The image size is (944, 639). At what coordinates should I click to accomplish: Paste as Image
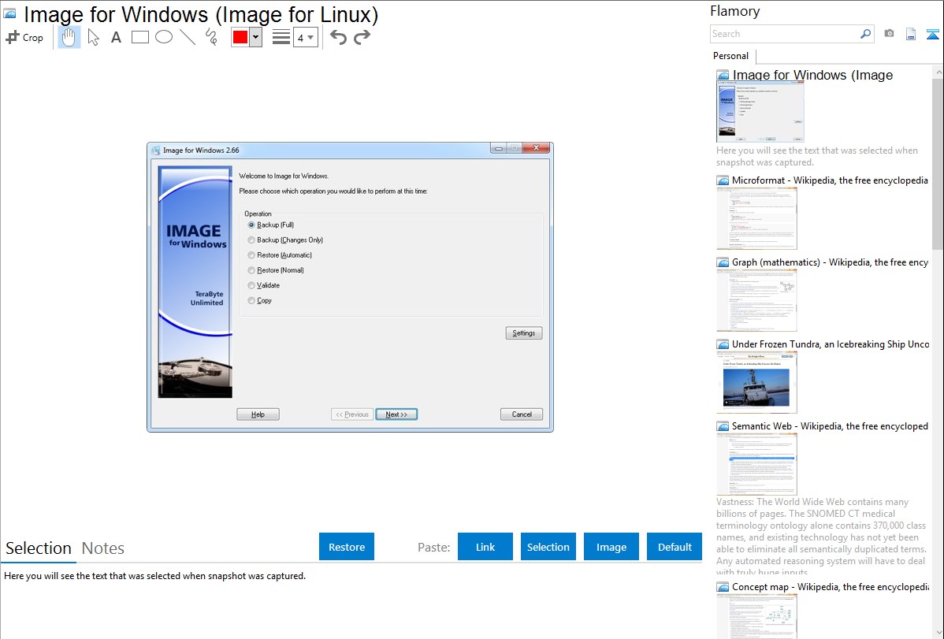coord(611,547)
